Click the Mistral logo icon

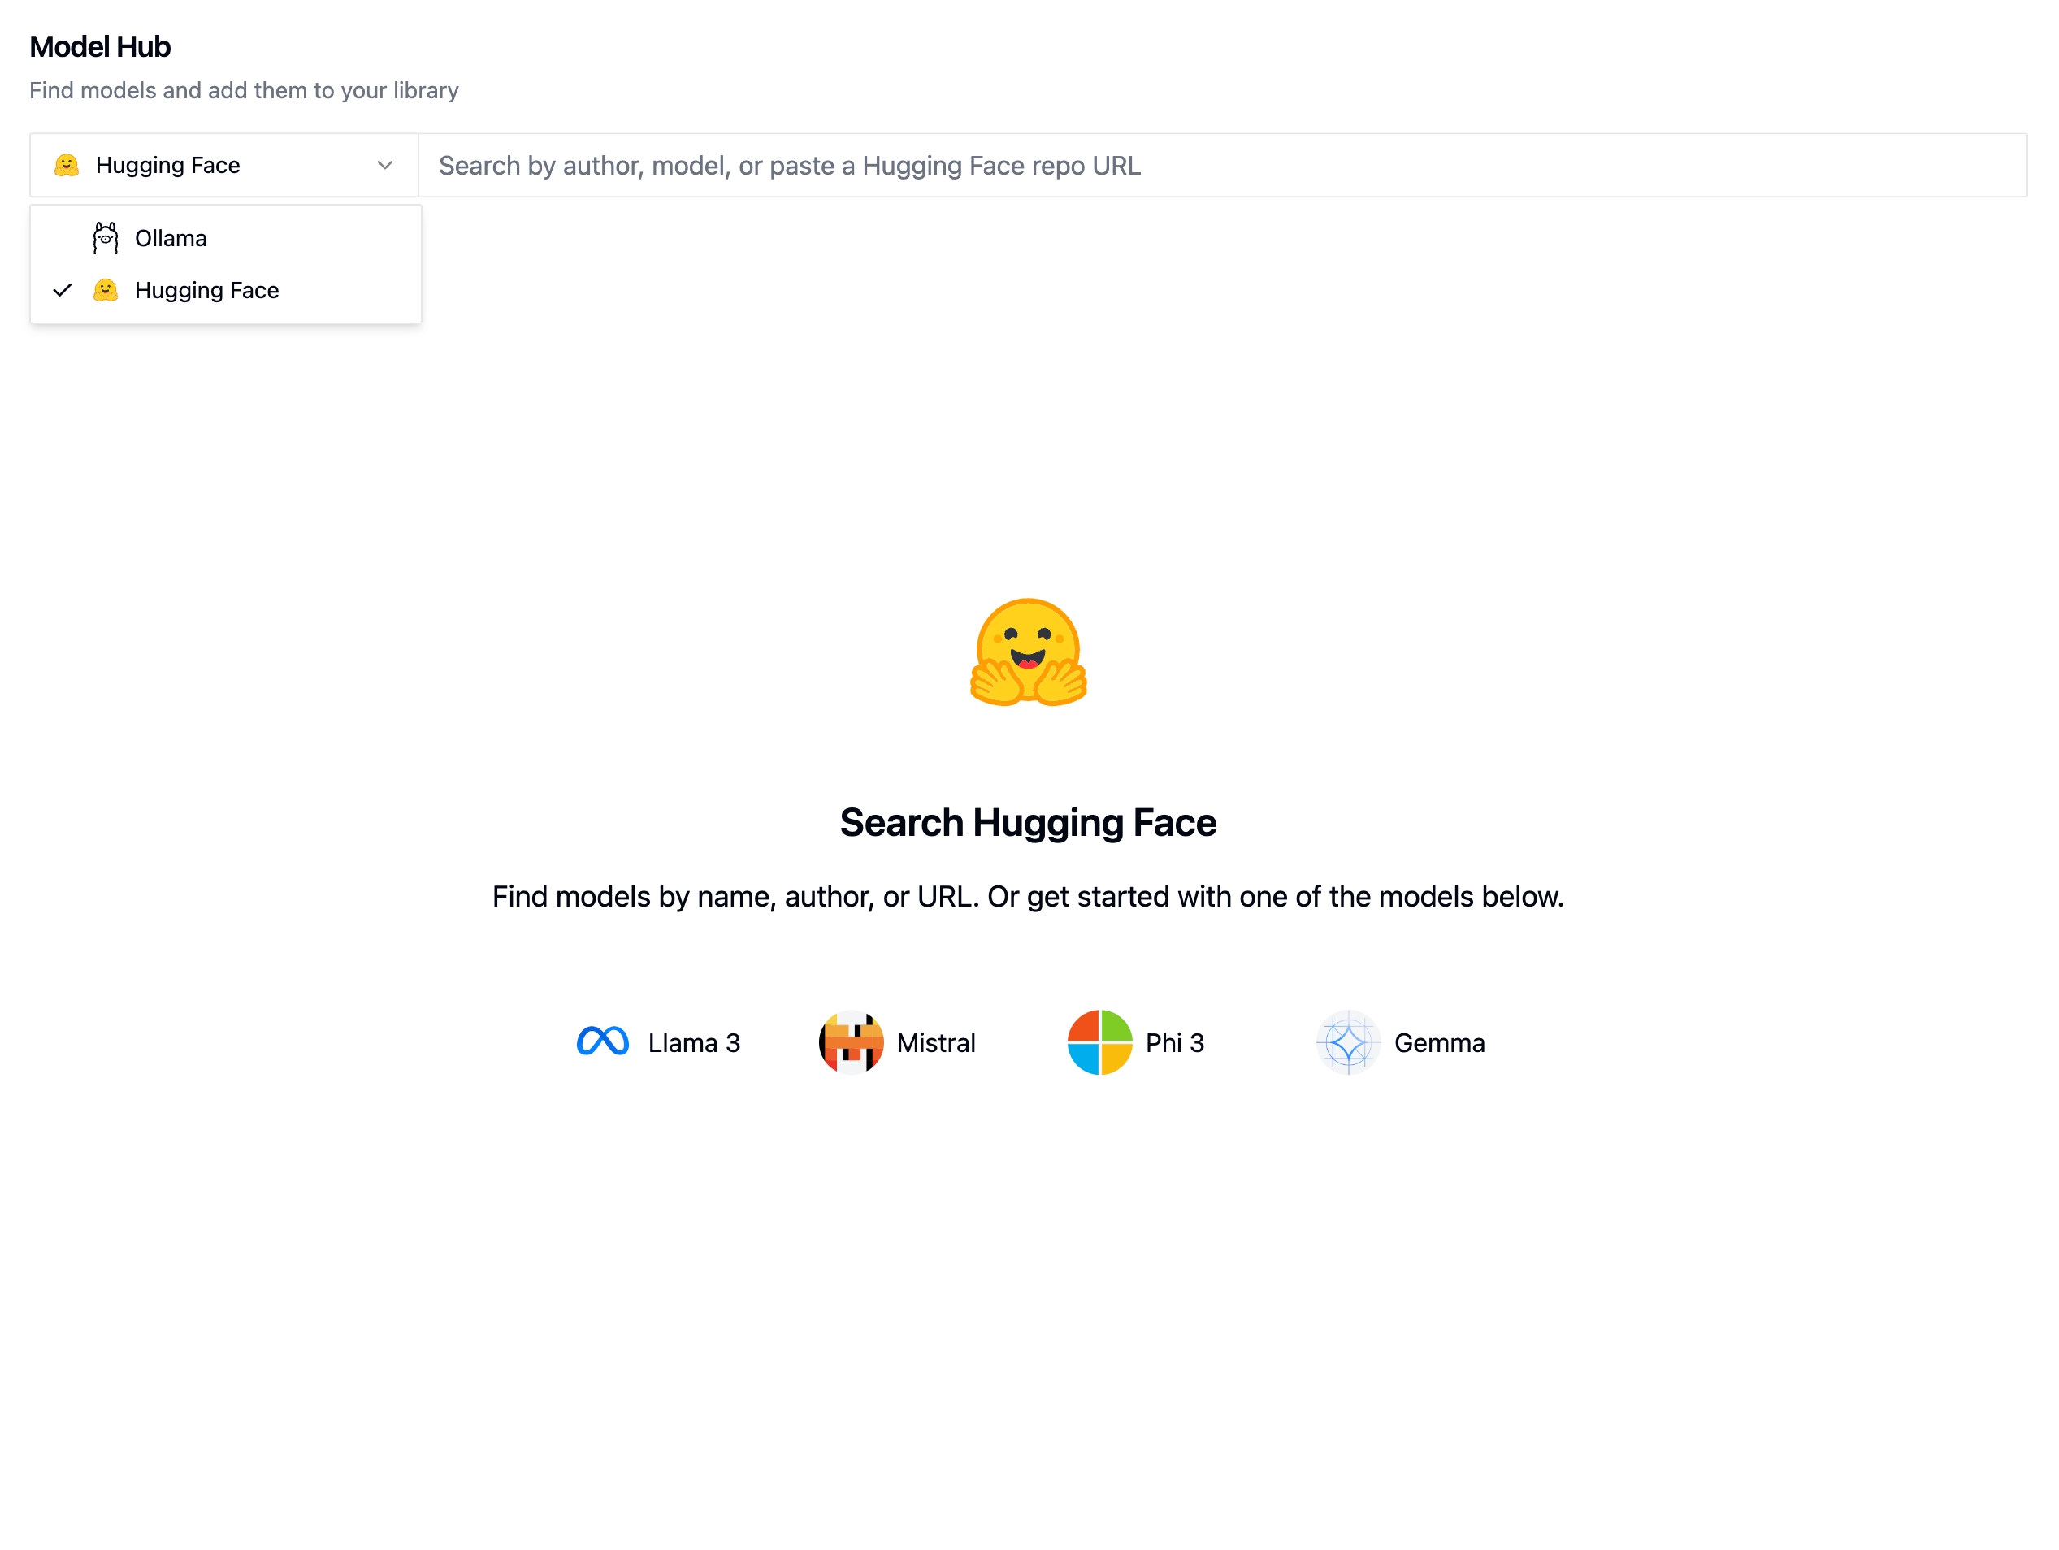[849, 1042]
